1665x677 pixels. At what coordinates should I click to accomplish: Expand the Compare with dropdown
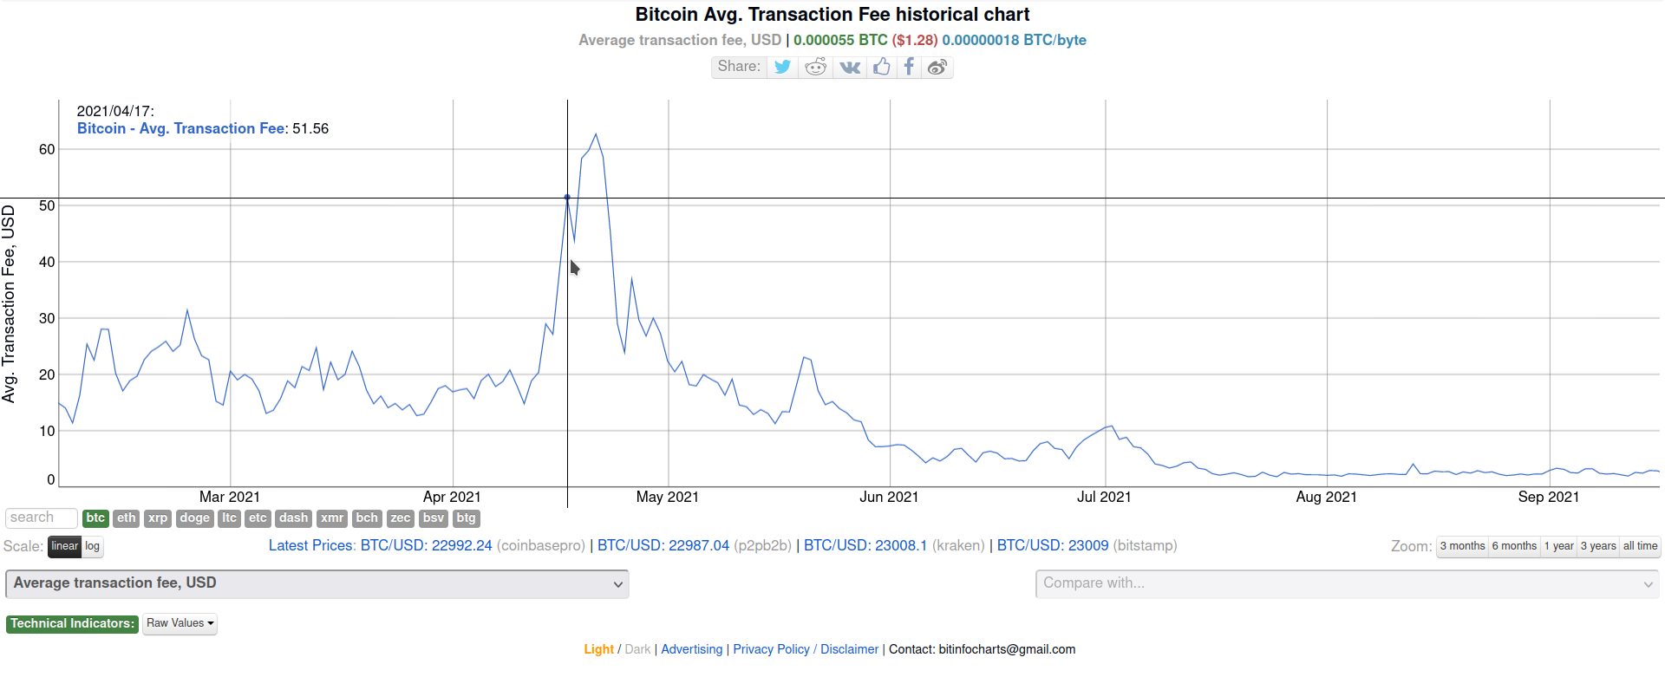point(1348,583)
